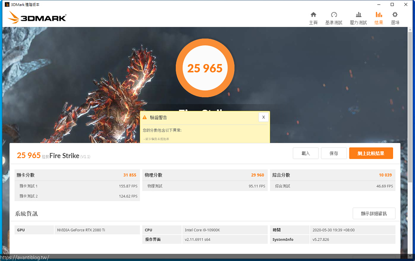Open the 選項 options tab
The image size is (415, 261).
[395, 18]
